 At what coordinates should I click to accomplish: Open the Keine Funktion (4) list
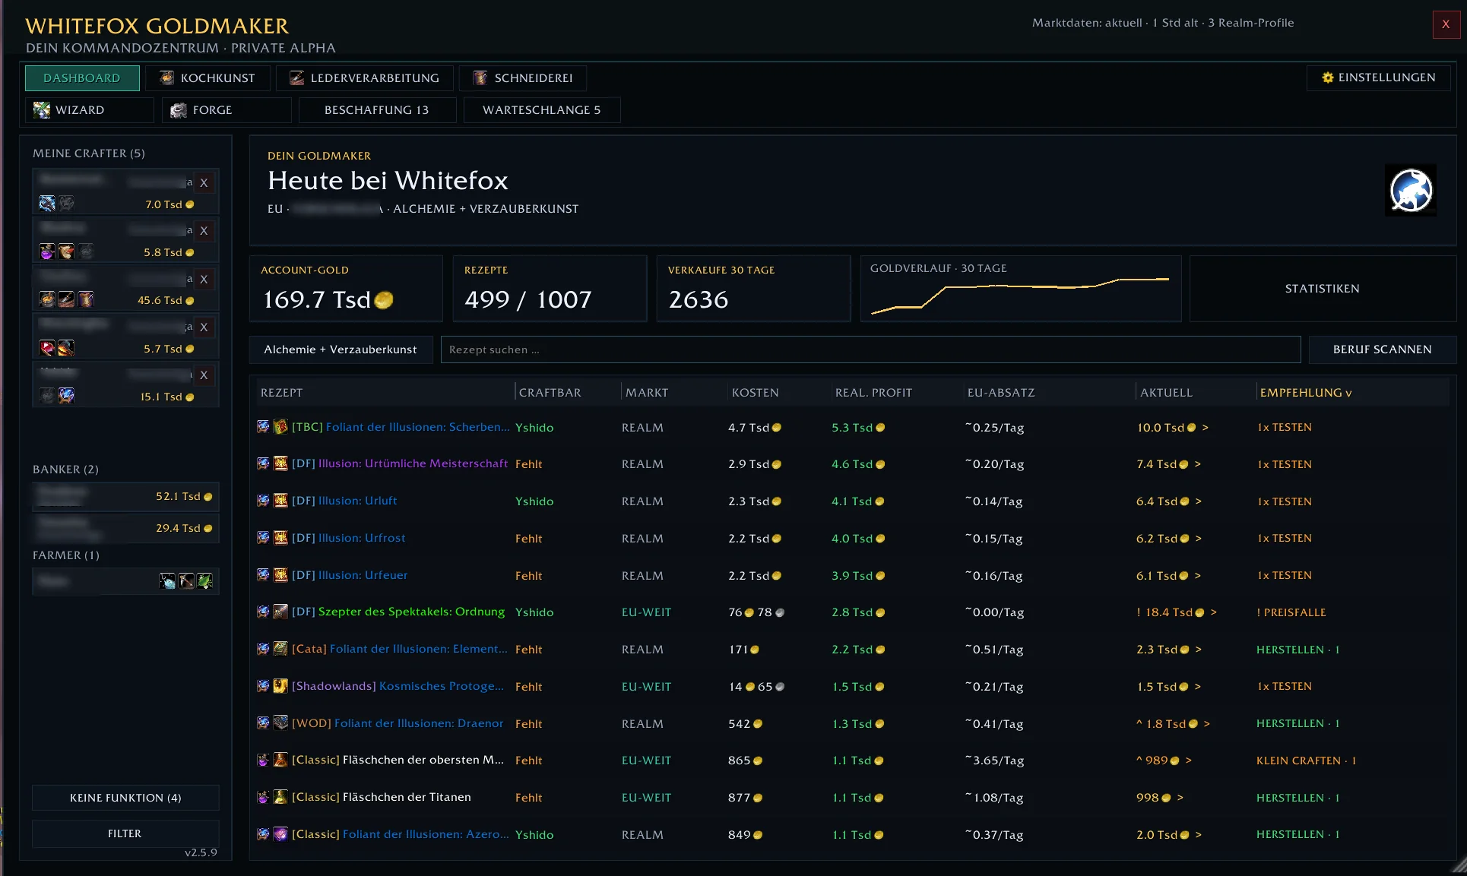click(125, 798)
